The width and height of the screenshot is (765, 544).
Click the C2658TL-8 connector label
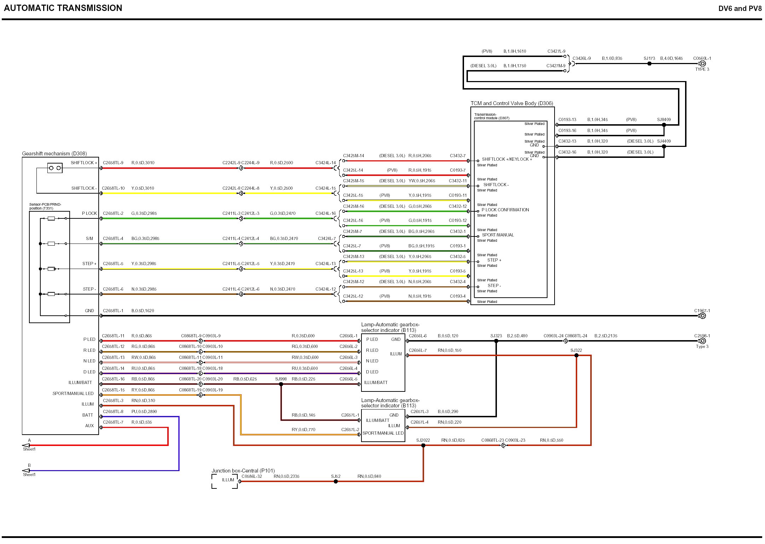(x=113, y=412)
